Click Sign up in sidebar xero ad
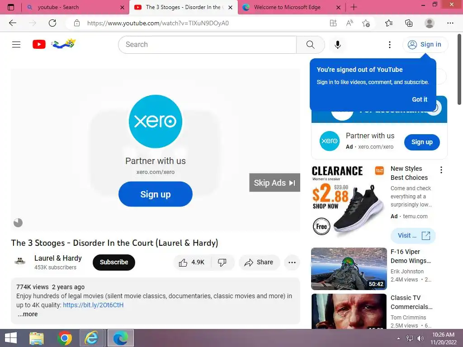The height and width of the screenshot is (347, 463). 422,142
